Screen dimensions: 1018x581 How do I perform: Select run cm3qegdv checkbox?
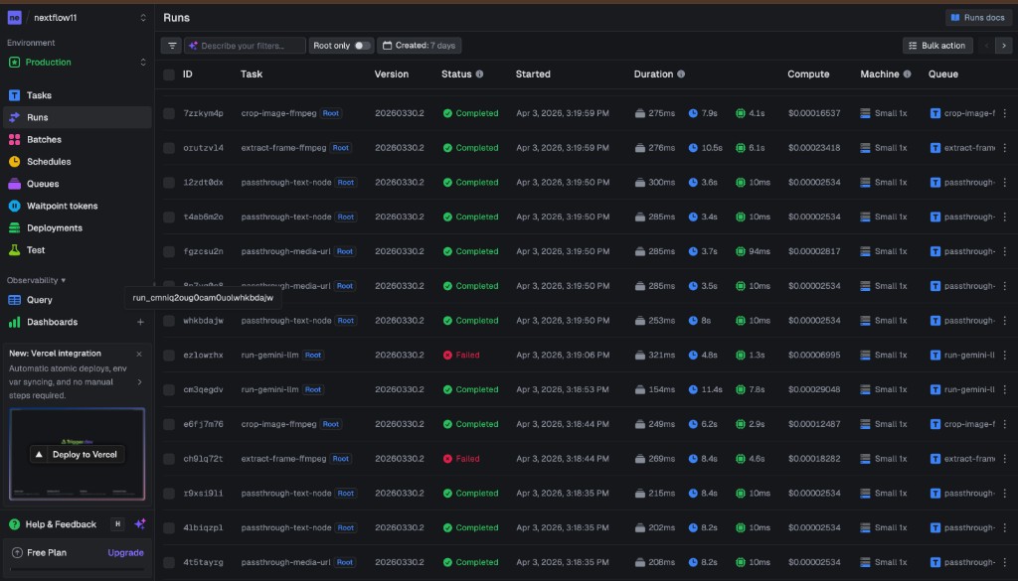pos(169,389)
